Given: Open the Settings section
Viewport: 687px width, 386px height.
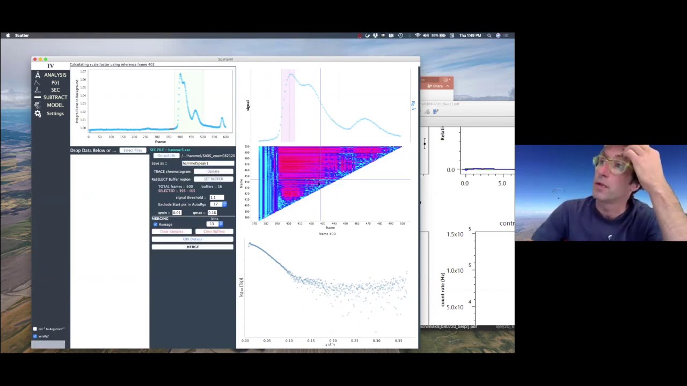Looking at the screenshot, I should 55,114.
